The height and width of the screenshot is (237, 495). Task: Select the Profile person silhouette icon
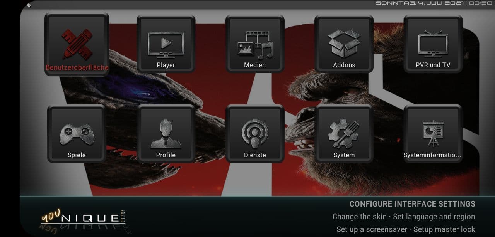click(166, 134)
